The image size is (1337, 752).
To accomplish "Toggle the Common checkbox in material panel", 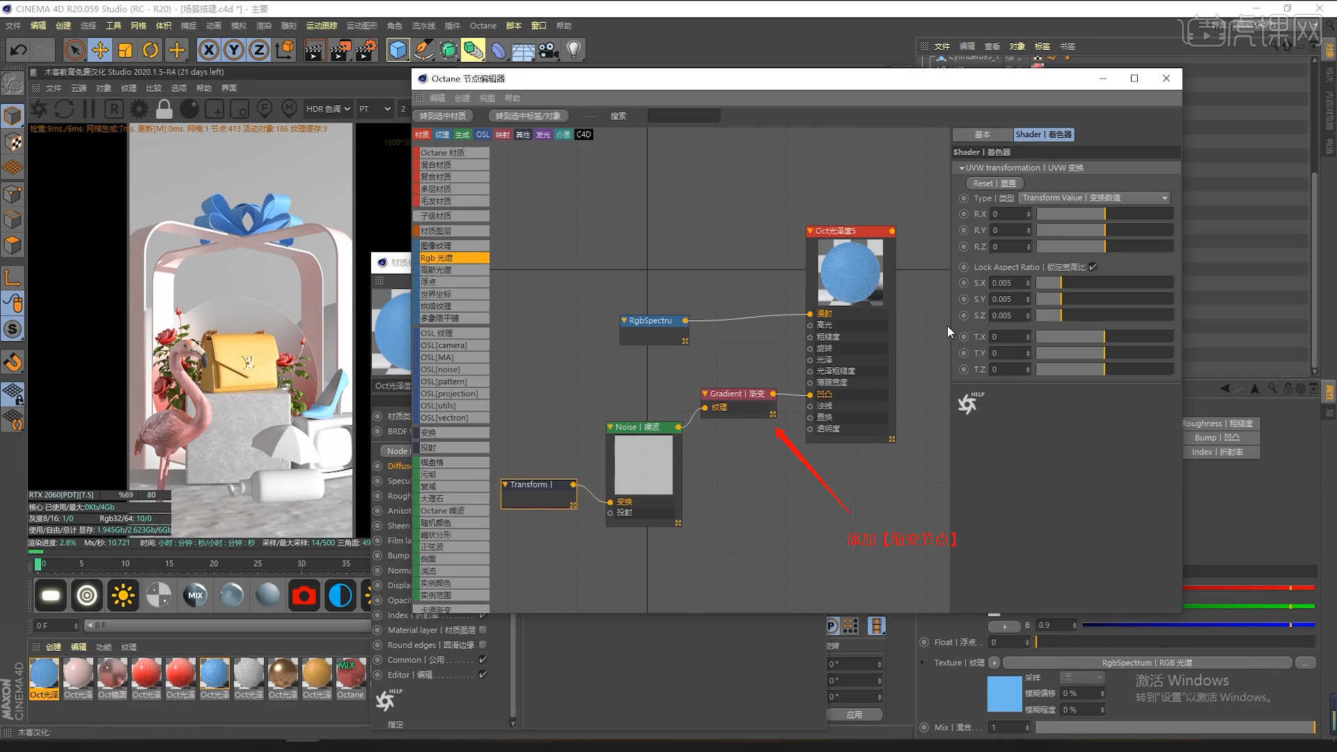I will 483,659.
